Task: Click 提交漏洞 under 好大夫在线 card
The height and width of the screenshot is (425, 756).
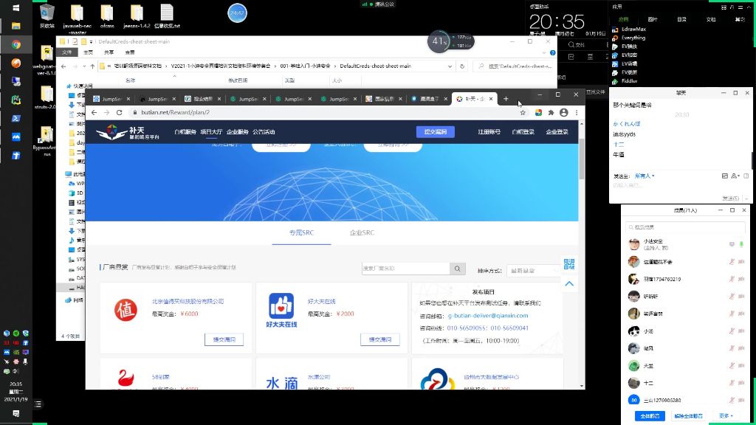Action: (x=380, y=339)
